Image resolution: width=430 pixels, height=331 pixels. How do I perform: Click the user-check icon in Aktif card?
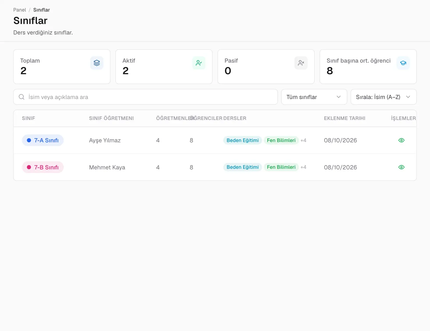pyautogui.click(x=199, y=63)
